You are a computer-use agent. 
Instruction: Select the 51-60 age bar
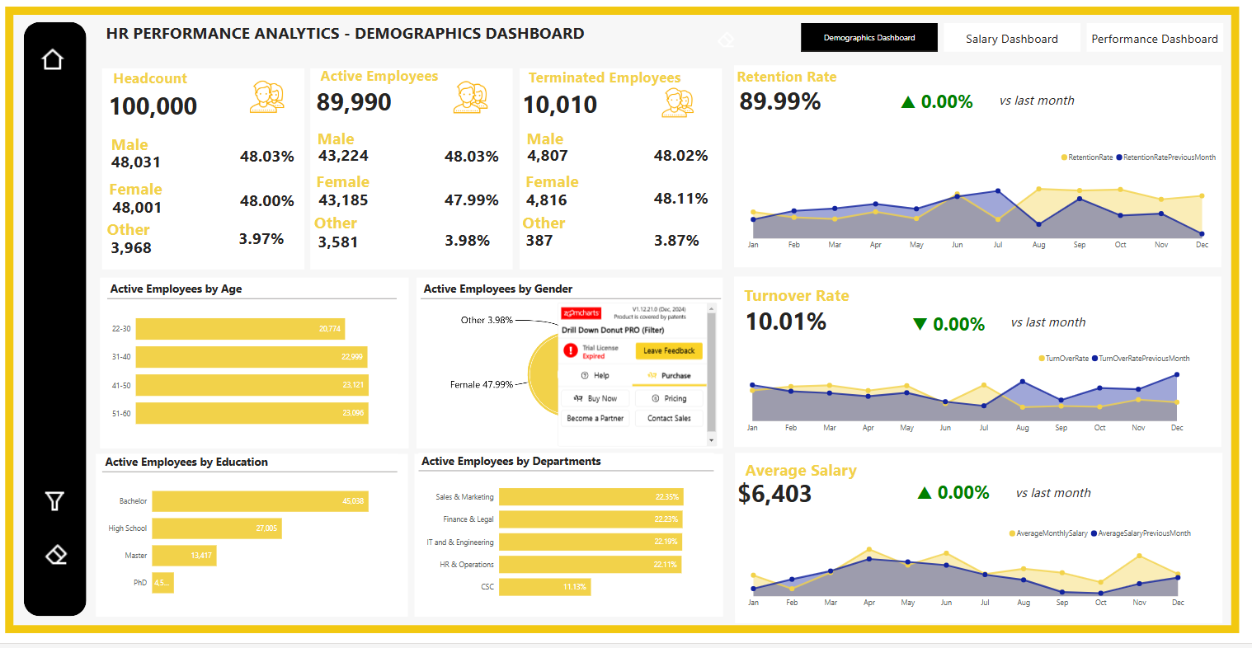(252, 413)
